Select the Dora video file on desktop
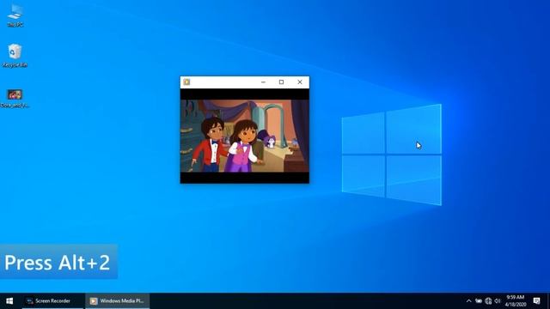This screenshot has height=309, width=550. [x=15, y=98]
